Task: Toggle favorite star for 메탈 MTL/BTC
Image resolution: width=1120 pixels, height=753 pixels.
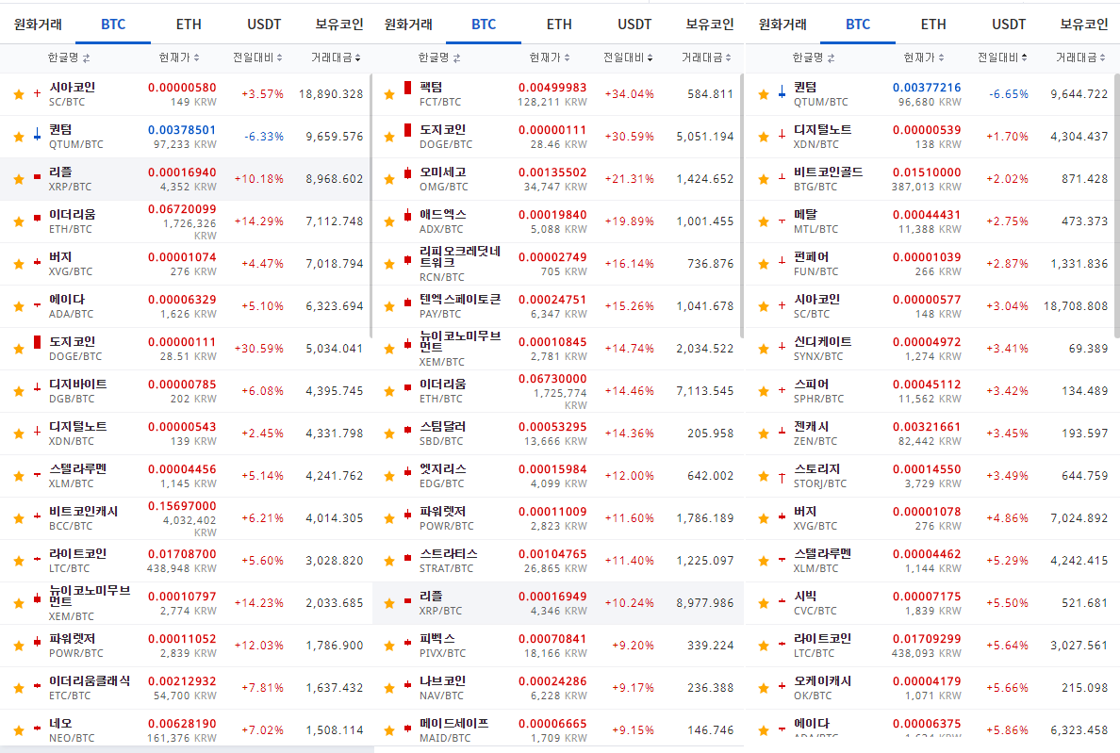Action: (764, 221)
